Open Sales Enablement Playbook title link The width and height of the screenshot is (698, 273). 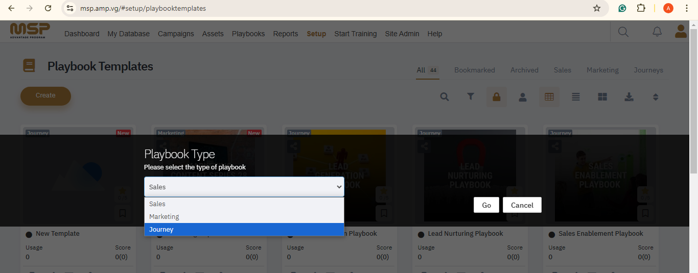[601, 234]
